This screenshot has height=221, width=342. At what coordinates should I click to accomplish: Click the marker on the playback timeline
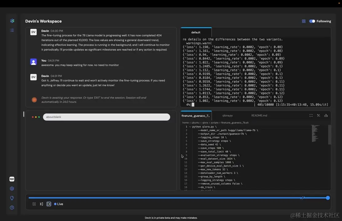[x=302, y=198]
